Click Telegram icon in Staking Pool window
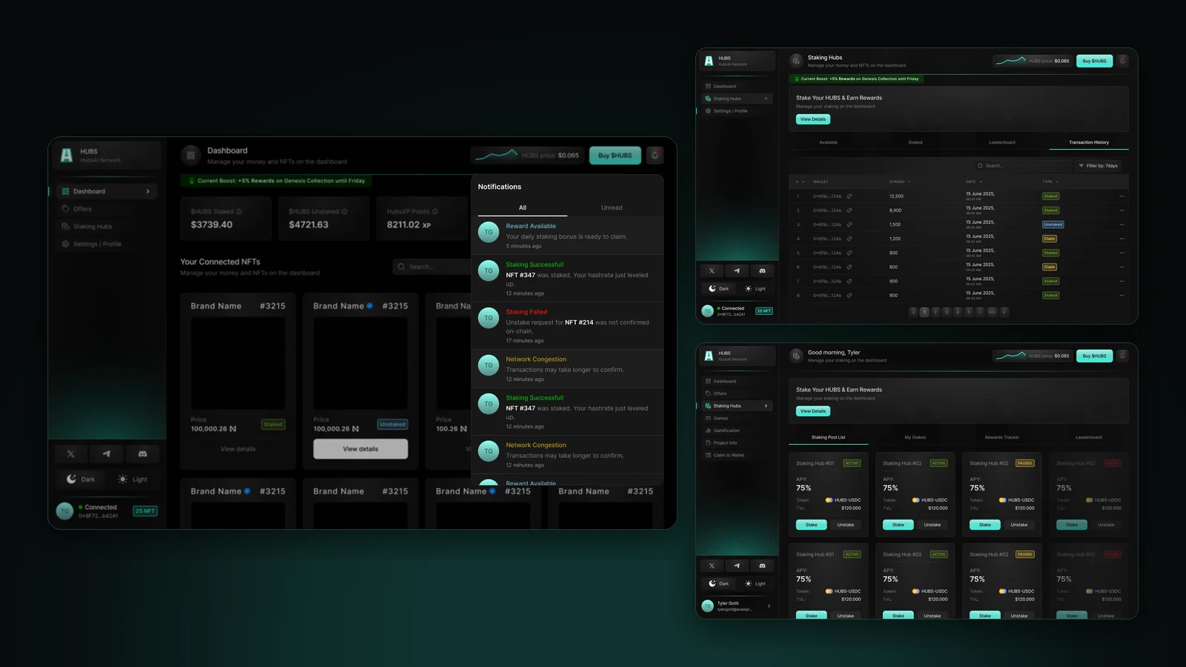The height and width of the screenshot is (667, 1186). (737, 565)
